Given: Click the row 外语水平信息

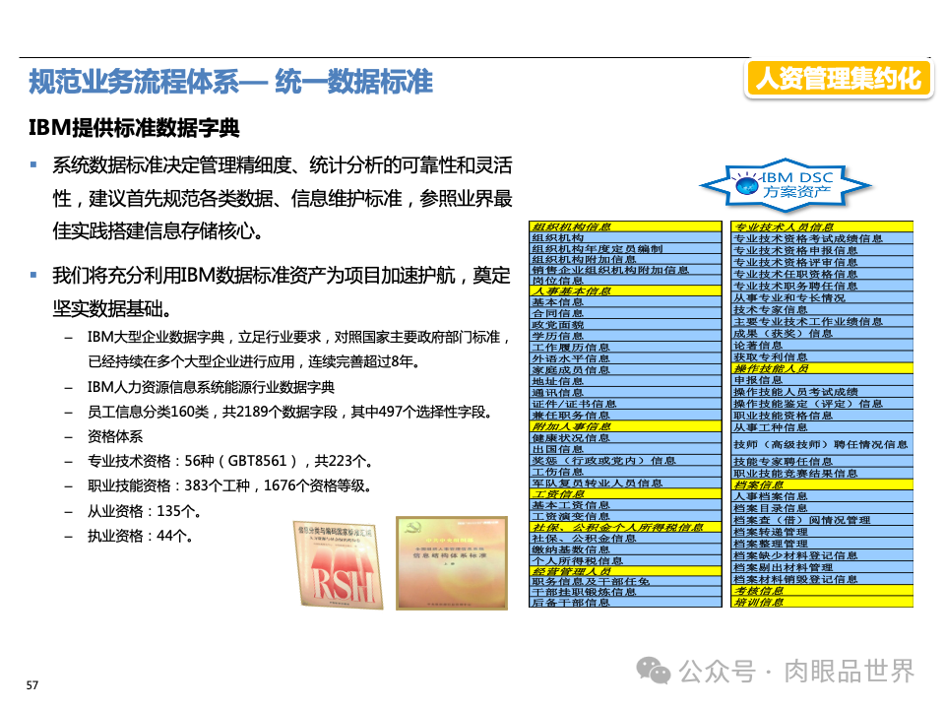Looking at the screenshot, I should click(x=625, y=358).
